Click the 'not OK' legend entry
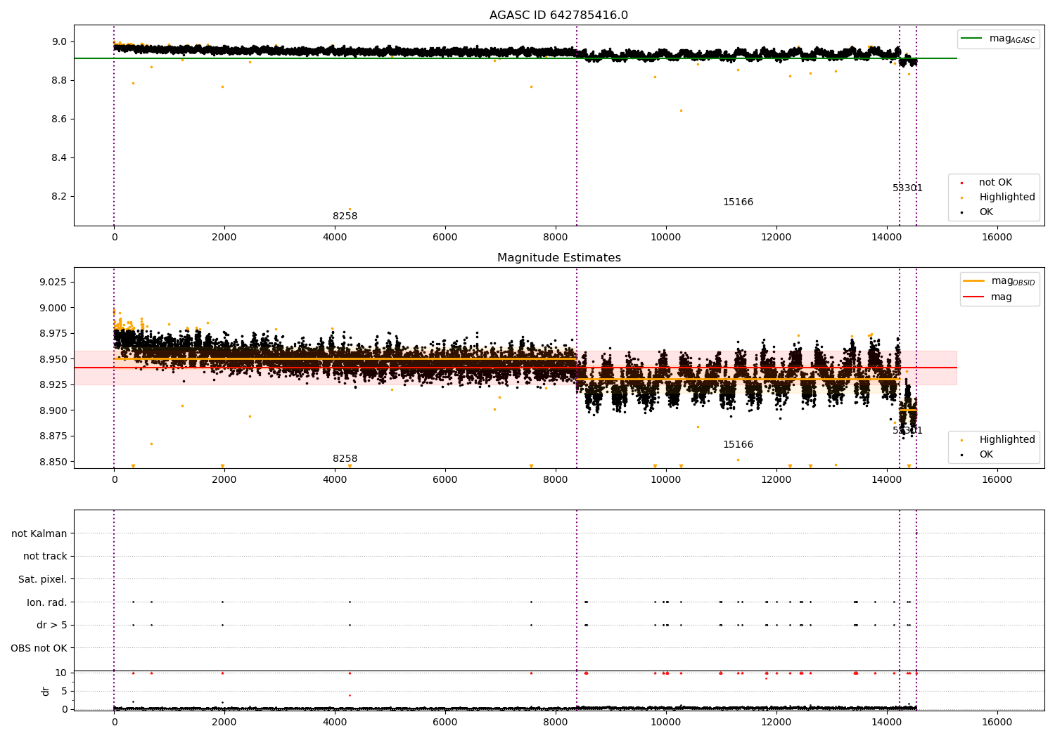Viewport: 1055px width, 738px height. pos(995,183)
